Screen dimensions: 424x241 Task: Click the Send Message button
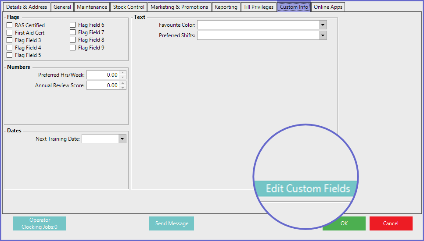click(172, 223)
